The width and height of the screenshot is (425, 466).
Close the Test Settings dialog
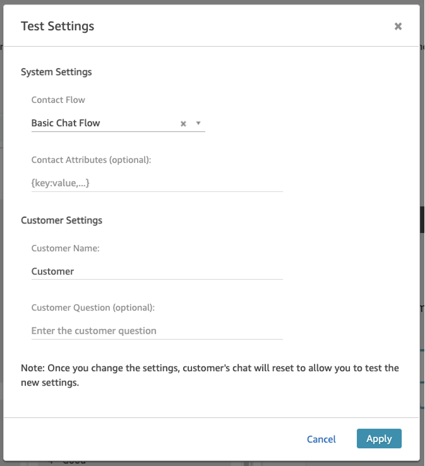click(398, 26)
